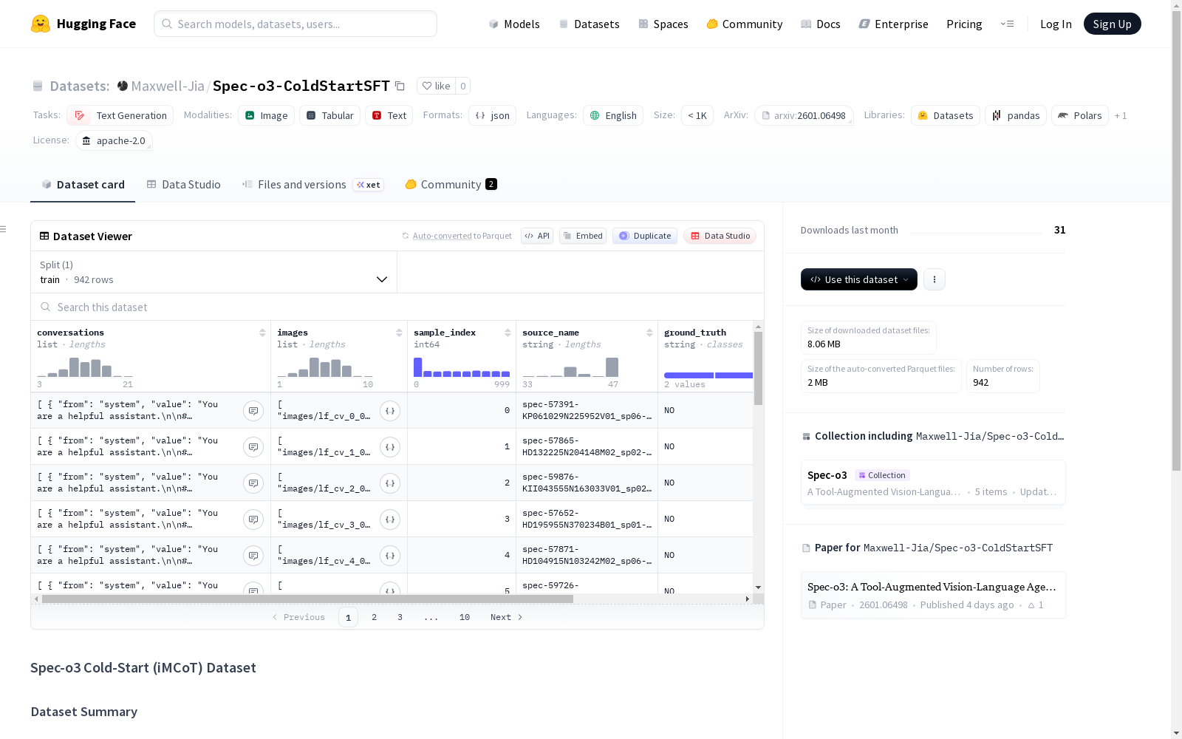Open Datasets in top navigation
The image size is (1182, 739).
(x=590, y=24)
